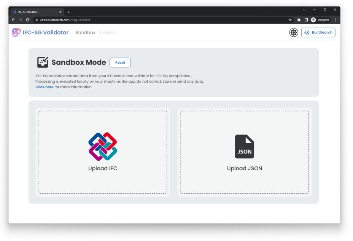Toggle the browser side panel icon

pyautogui.click(x=306, y=20)
